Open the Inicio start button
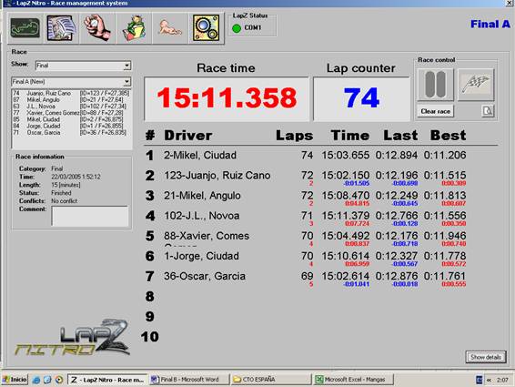515x387 pixels. pyautogui.click(x=15, y=380)
